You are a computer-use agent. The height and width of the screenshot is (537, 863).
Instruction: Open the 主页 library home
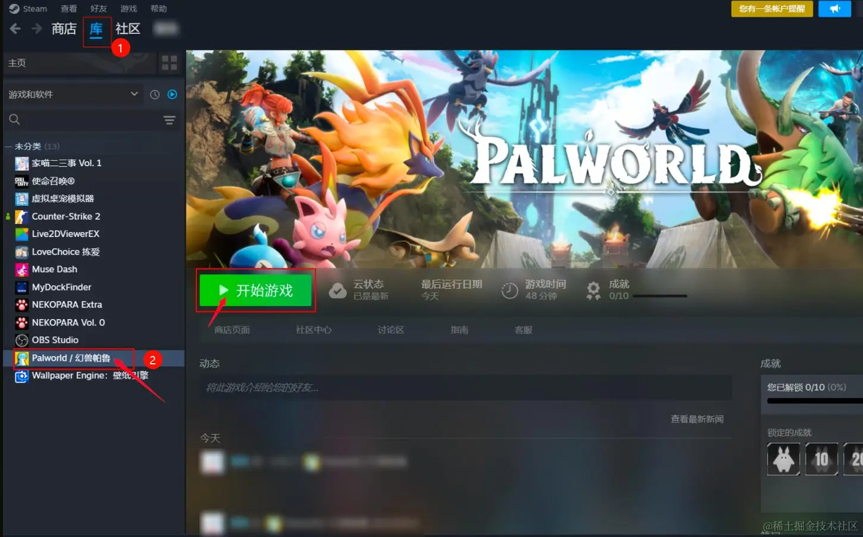point(80,63)
